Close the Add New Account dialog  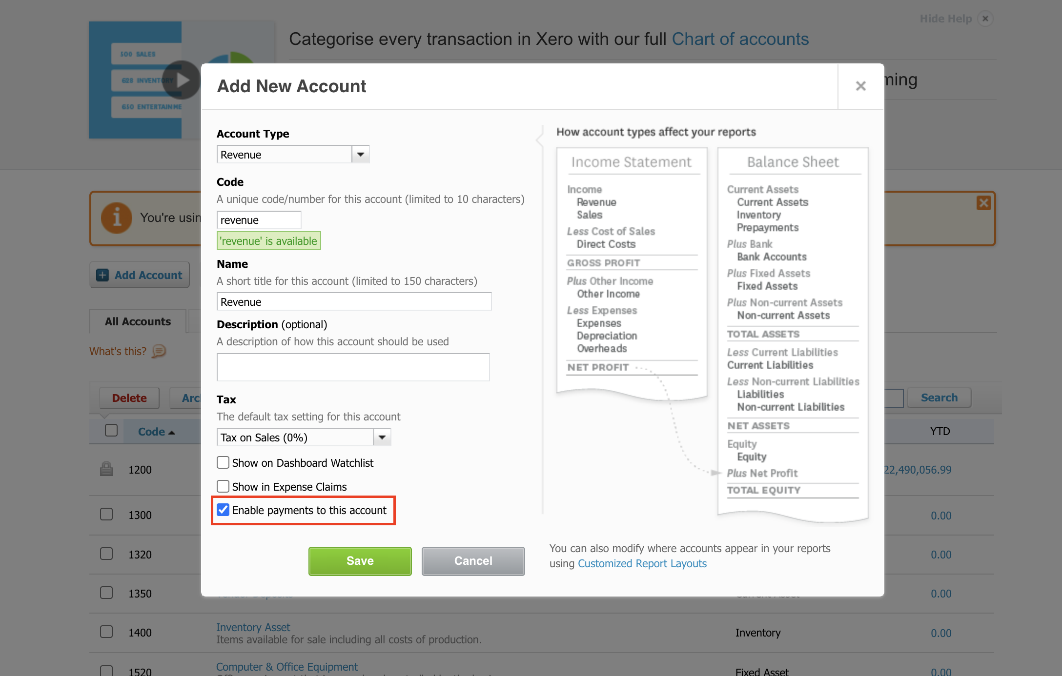coord(860,86)
